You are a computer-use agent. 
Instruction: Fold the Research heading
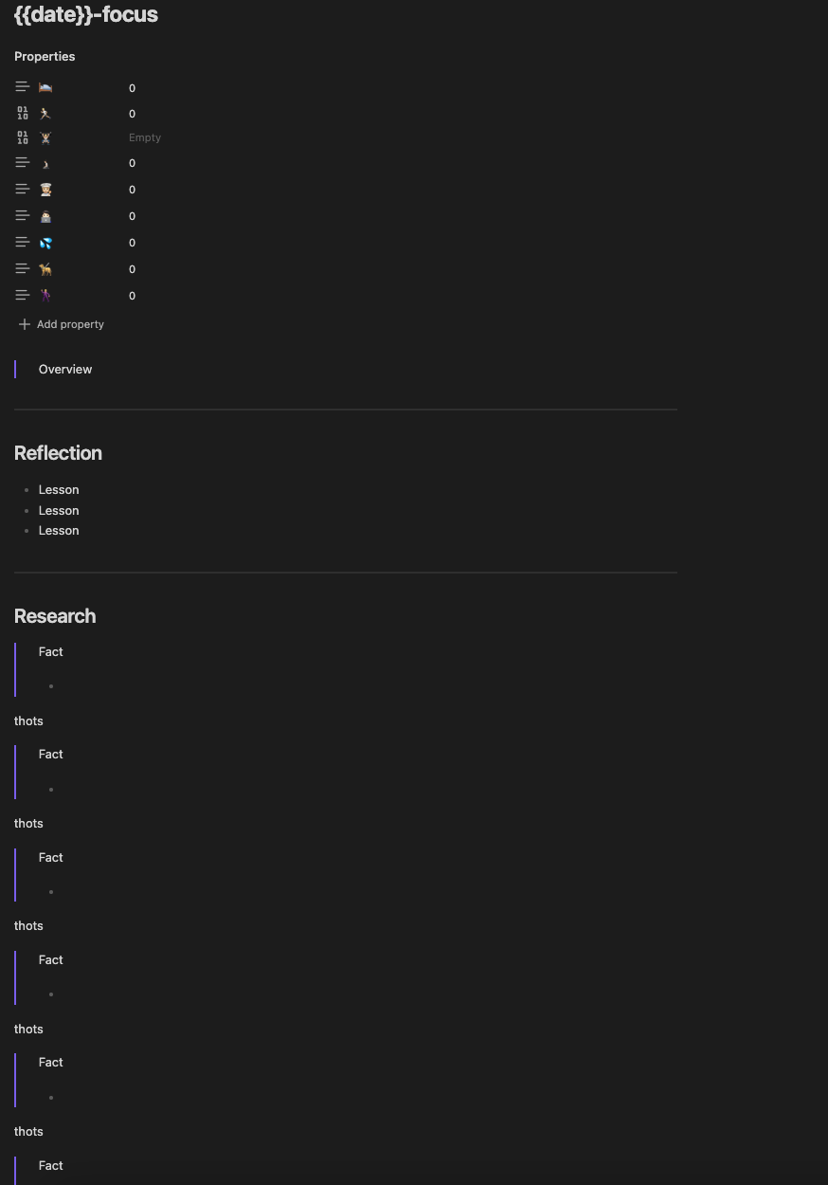(x=55, y=616)
